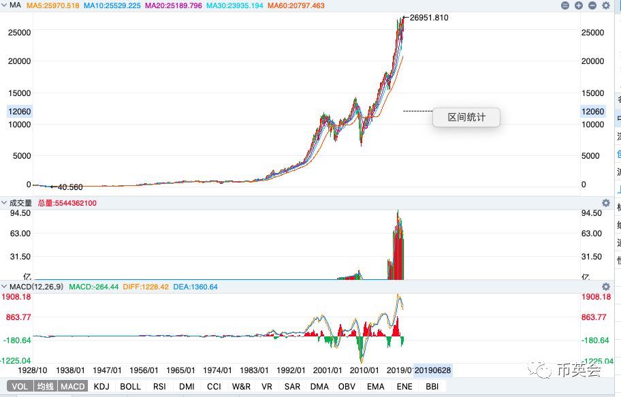Image resolution: width=621 pixels, height=397 pixels.
Task: Toggle the VOL indicator tab
Action: coord(20,386)
